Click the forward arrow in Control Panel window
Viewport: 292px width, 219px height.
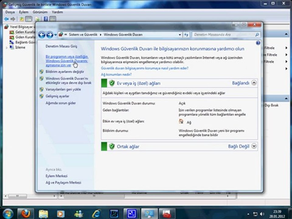[x=50, y=35]
